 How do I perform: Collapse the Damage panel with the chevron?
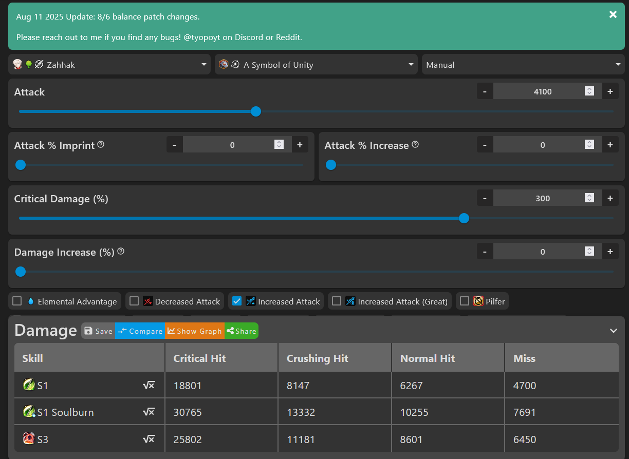click(x=613, y=331)
